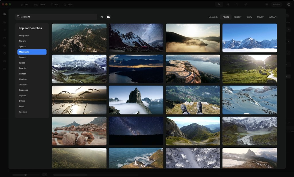The width and height of the screenshot is (294, 177).
Task: Switch to the Unsplash source tab
Action: coord(213,17)
